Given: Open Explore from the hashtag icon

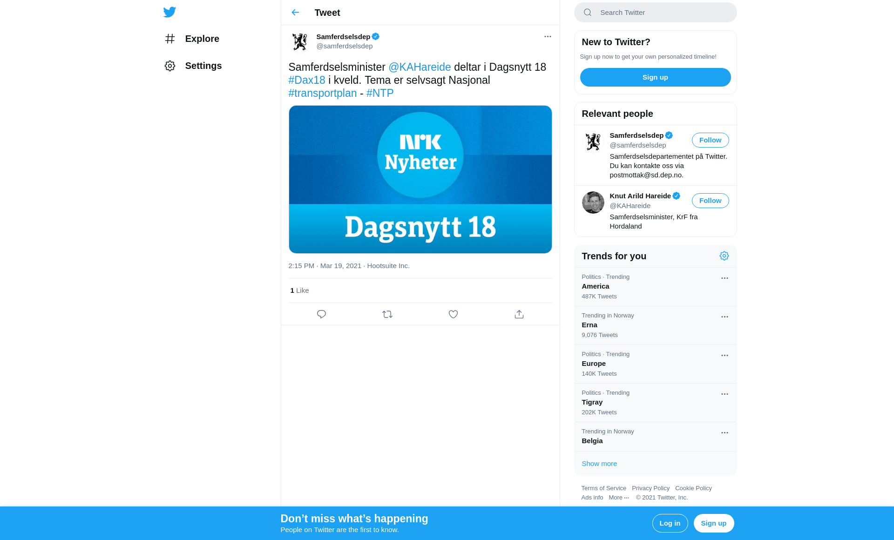Looking at the screenshot, I should 170,39.
